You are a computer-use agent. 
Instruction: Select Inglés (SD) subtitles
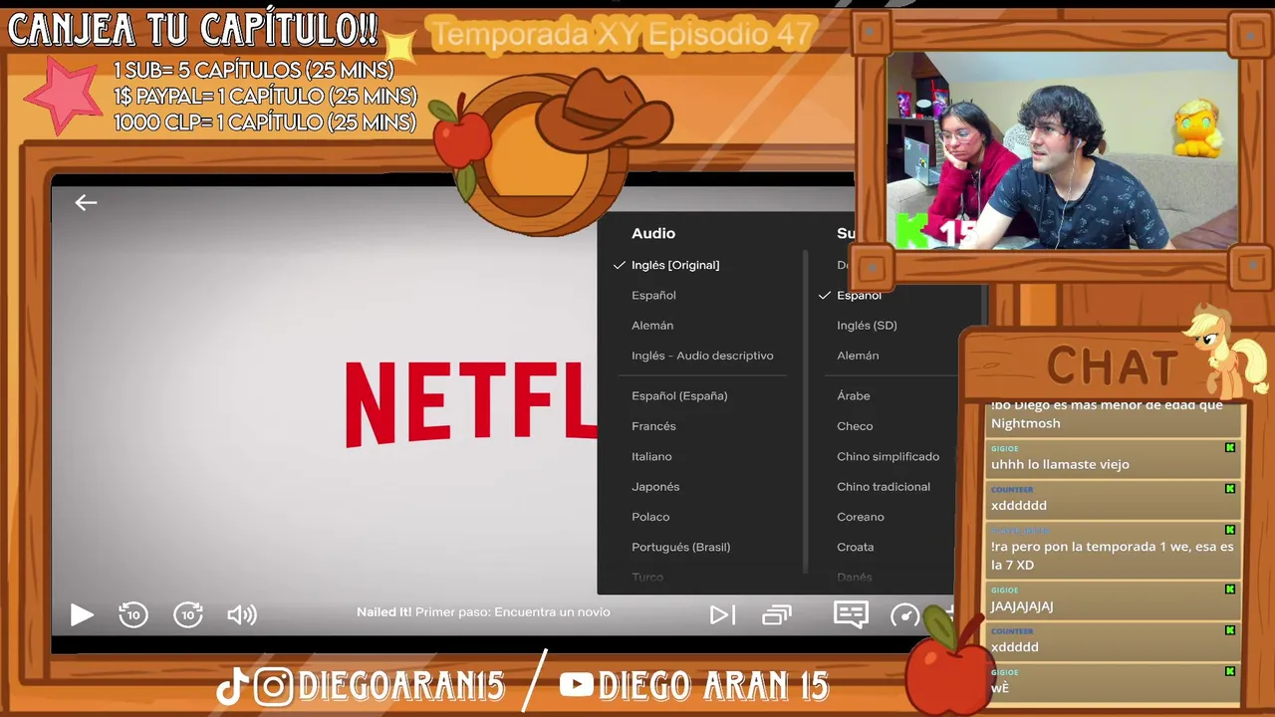coord(867,326)
